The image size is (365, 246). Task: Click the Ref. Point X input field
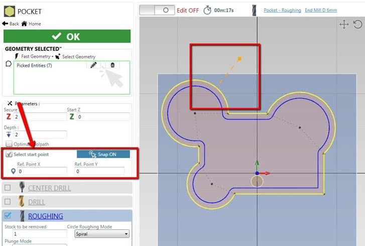(42, 171)
